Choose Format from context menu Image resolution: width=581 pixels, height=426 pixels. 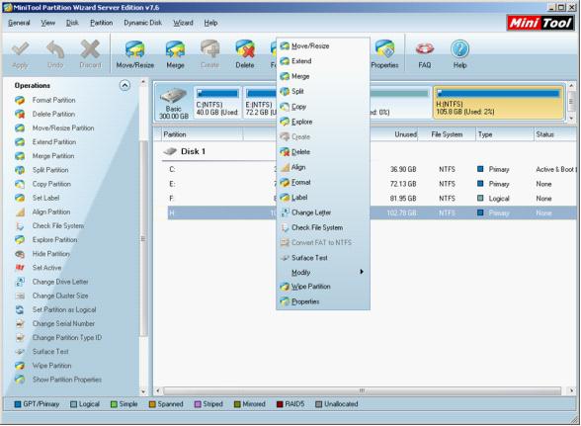pos(323,182)
